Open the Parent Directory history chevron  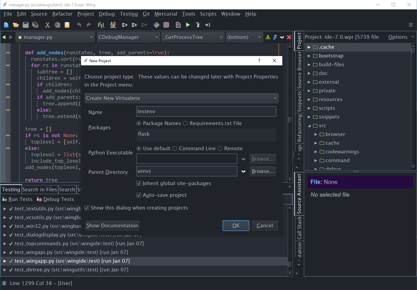244,171
